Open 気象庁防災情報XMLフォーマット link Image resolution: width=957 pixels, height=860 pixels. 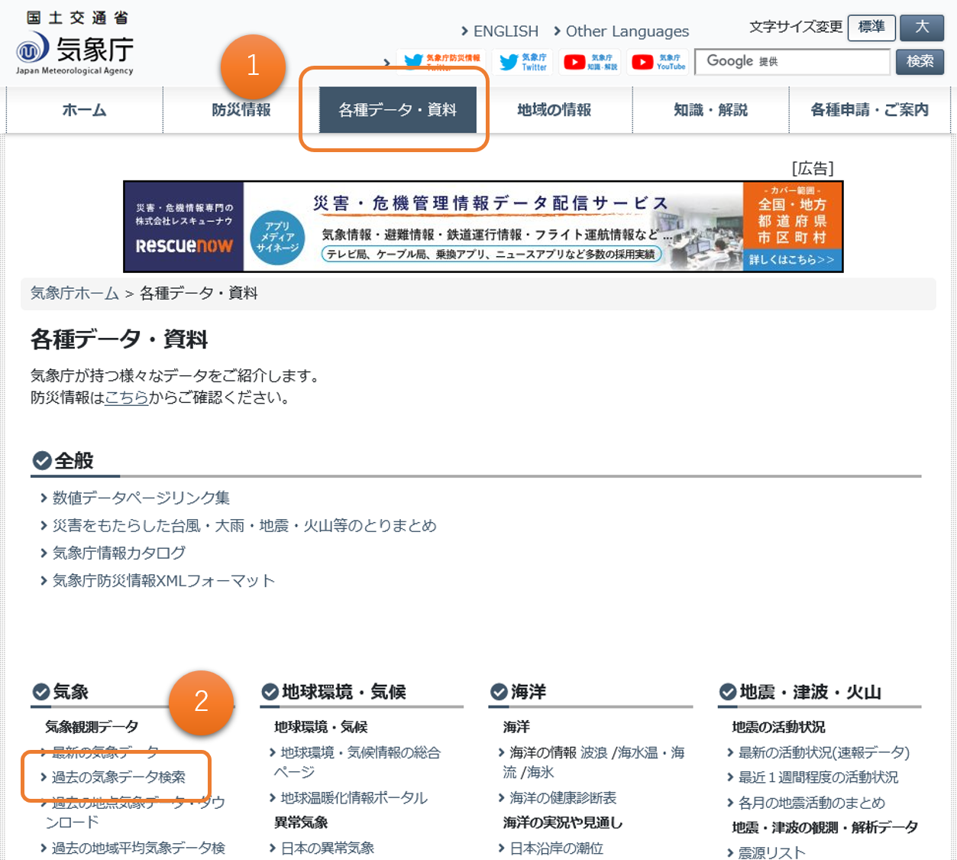(163, 581)
